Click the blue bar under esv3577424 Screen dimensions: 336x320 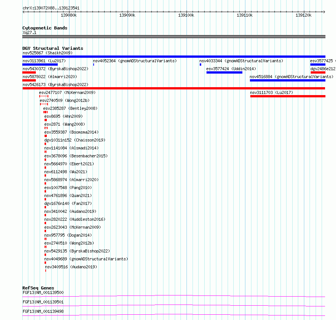pyautogui.click(x=224, y=72)
